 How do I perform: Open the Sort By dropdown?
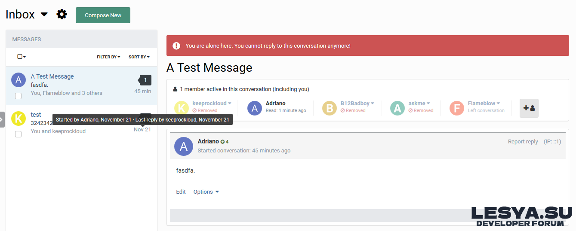pyautogui.click(x=139, y=57)
